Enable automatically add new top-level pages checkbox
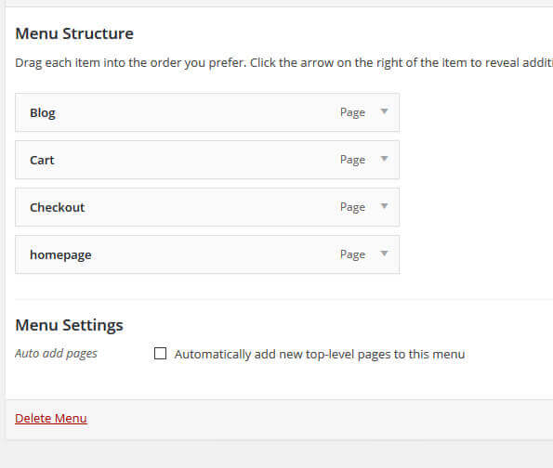The image size is (553, 468). tap(161, 353)
